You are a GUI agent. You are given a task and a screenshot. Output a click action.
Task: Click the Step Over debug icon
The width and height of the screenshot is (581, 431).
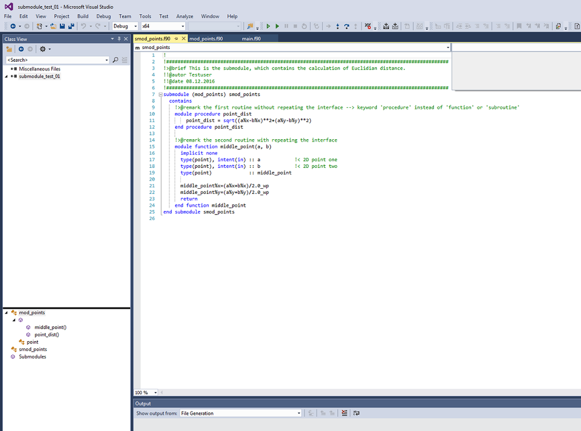click(347, 26)
